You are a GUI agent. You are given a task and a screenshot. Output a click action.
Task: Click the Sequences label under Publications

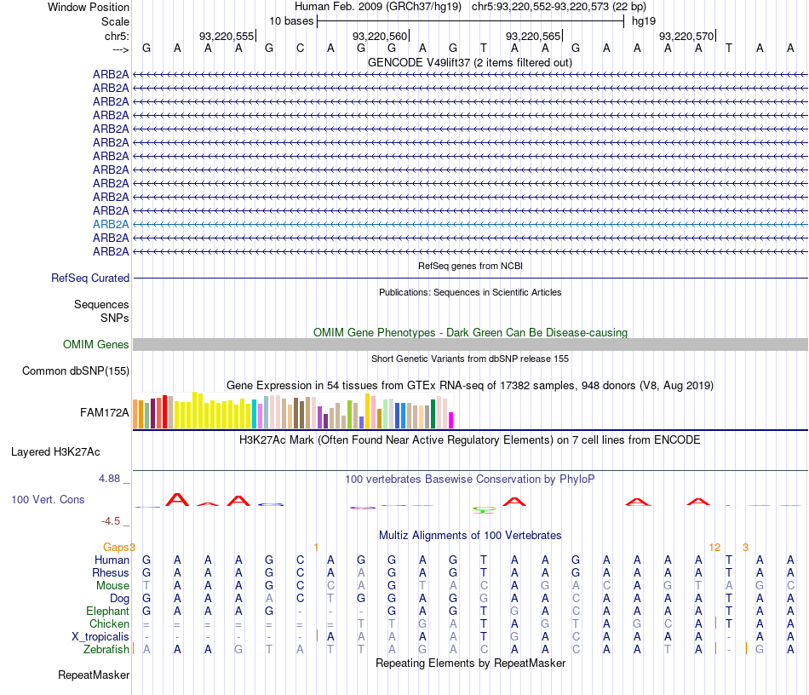click(101, 304)
